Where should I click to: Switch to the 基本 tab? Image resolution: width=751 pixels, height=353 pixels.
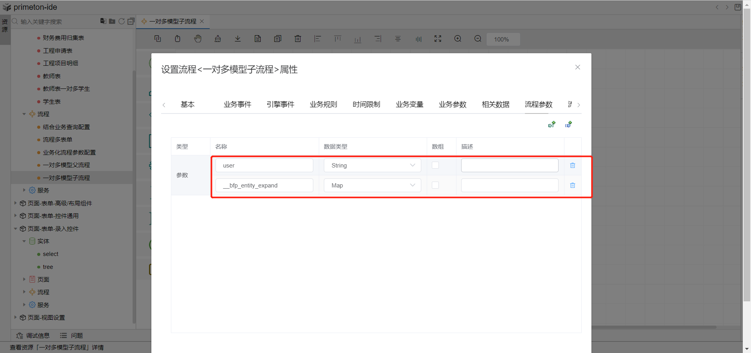[x=187, y=104]
